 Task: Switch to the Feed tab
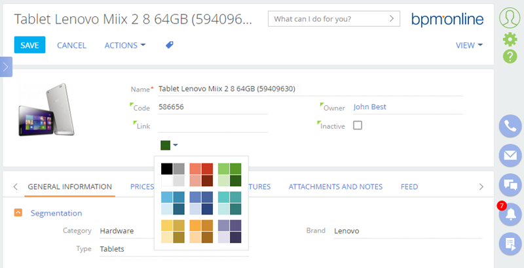(x=409, y=186)
